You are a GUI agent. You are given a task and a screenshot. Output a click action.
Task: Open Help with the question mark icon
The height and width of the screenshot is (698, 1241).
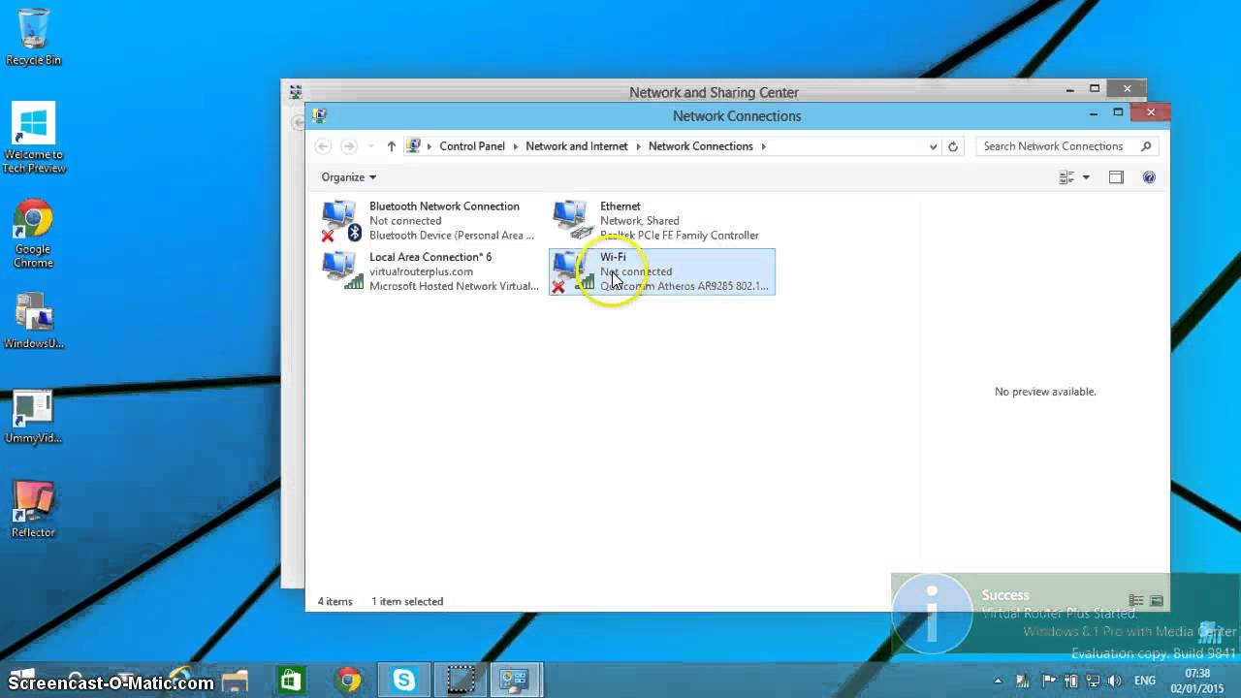pos(1149,177)
